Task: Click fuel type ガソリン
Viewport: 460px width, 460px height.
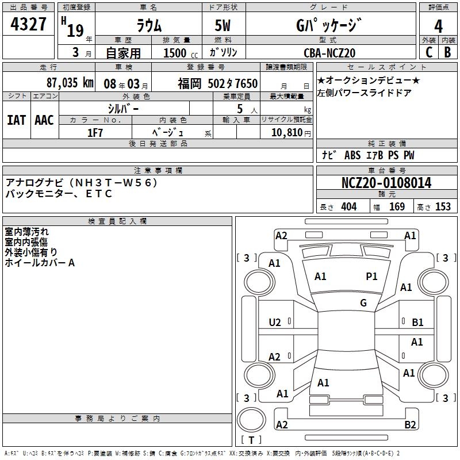Action: tap(223, 52)
